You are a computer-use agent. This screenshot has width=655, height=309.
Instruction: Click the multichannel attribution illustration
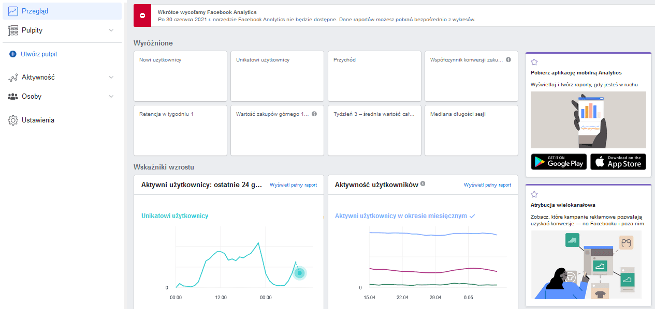point(586,265)
